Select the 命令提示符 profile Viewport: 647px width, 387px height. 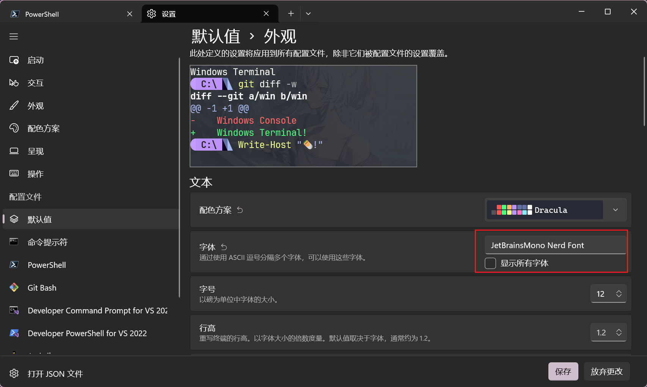coord(91,242)
